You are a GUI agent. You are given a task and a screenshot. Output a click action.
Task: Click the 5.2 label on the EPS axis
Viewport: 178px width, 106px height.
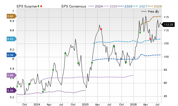point(12,97)
